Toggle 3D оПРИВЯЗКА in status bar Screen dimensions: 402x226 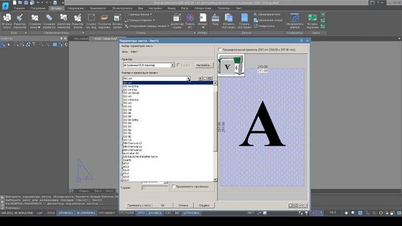point(86,213)
